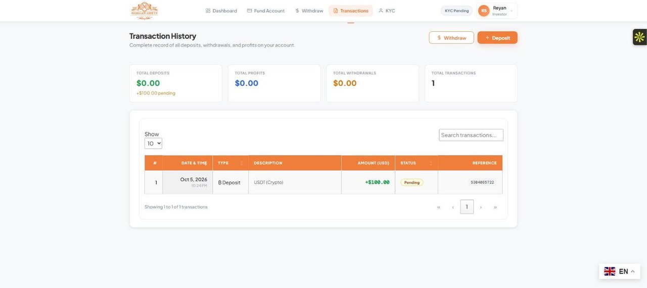Expand the Reyan user menu chevron
The width and height of the screenshot is (647, 288).
pos(512,11)
